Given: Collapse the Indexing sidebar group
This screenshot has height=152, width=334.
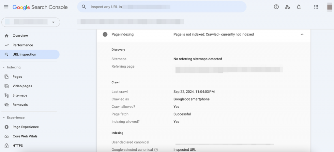Looking at the screenshot, I should coord(4,67).
